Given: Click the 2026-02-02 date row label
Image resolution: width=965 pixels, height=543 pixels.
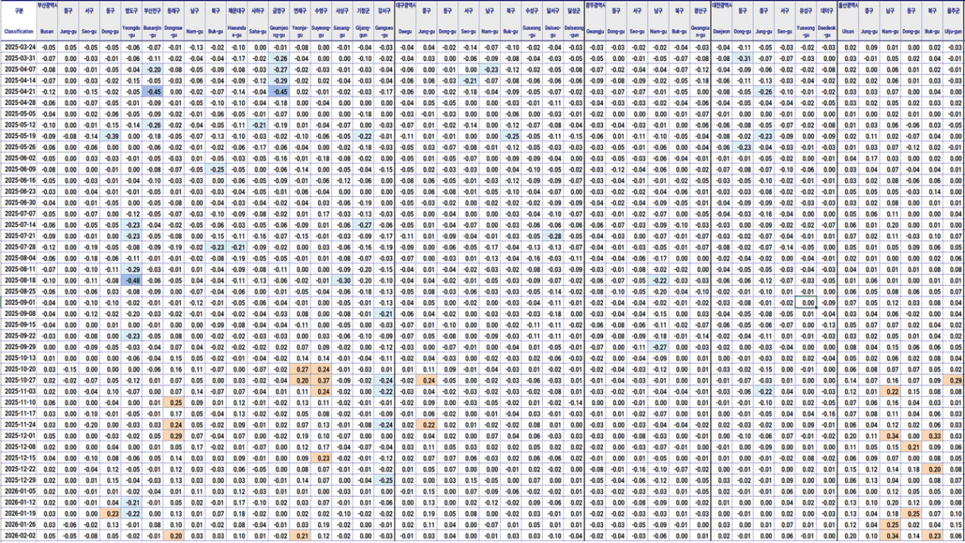Looking at the screenshot, I should tap(18, 536).
